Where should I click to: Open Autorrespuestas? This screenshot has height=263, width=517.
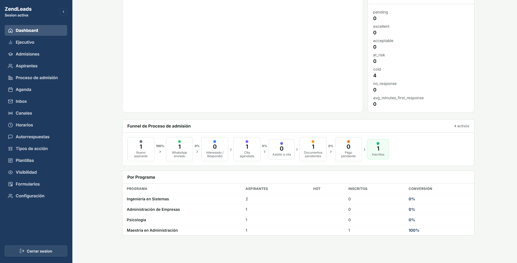click(36, 137)
